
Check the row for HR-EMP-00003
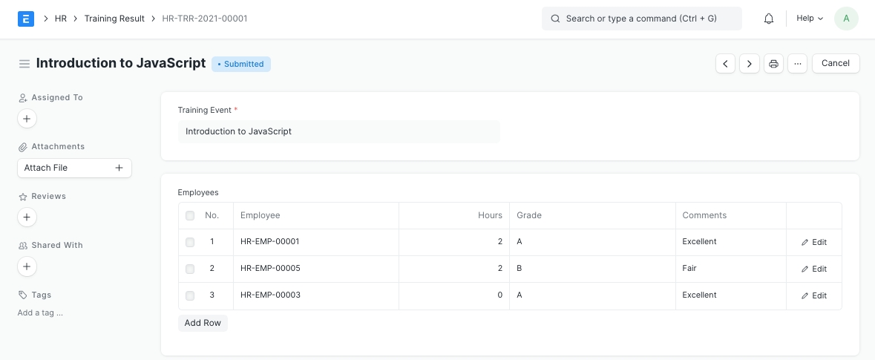[x=190, y=295]
